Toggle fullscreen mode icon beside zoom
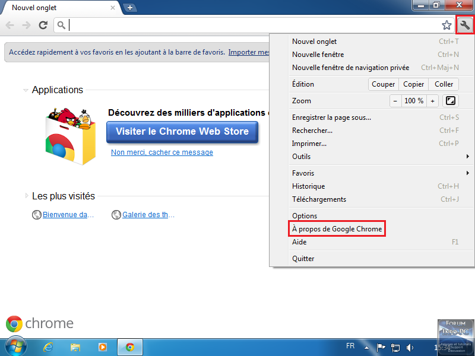Viewport: 475px width, 356px height. [x=451, y=101]
